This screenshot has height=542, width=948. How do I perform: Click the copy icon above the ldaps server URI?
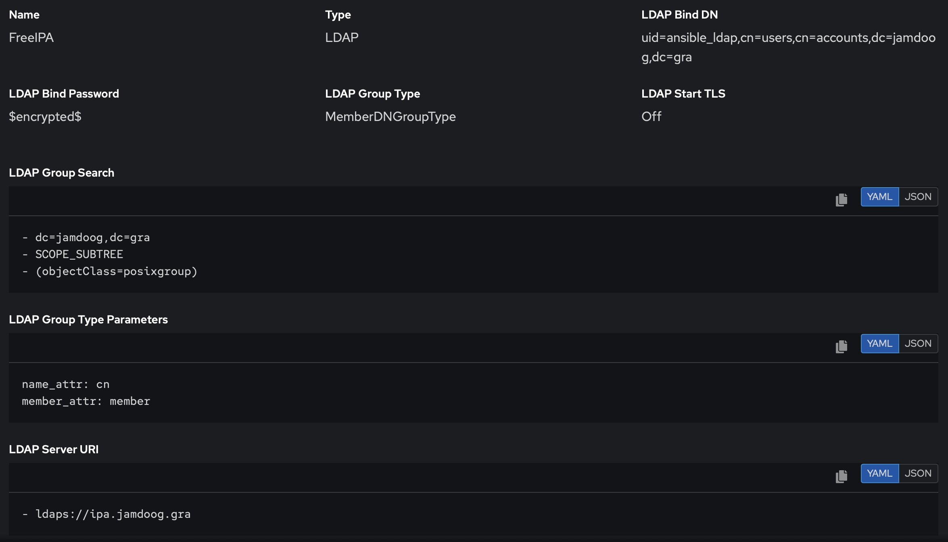click(841, 475)
